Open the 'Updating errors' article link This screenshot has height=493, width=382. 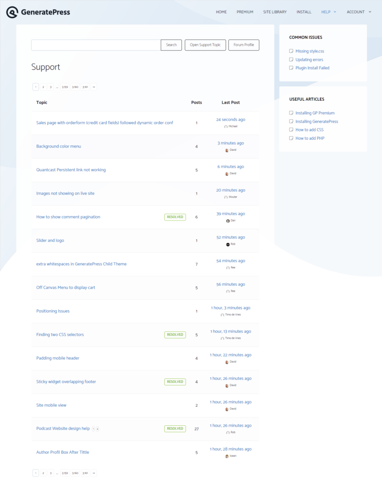309,60
